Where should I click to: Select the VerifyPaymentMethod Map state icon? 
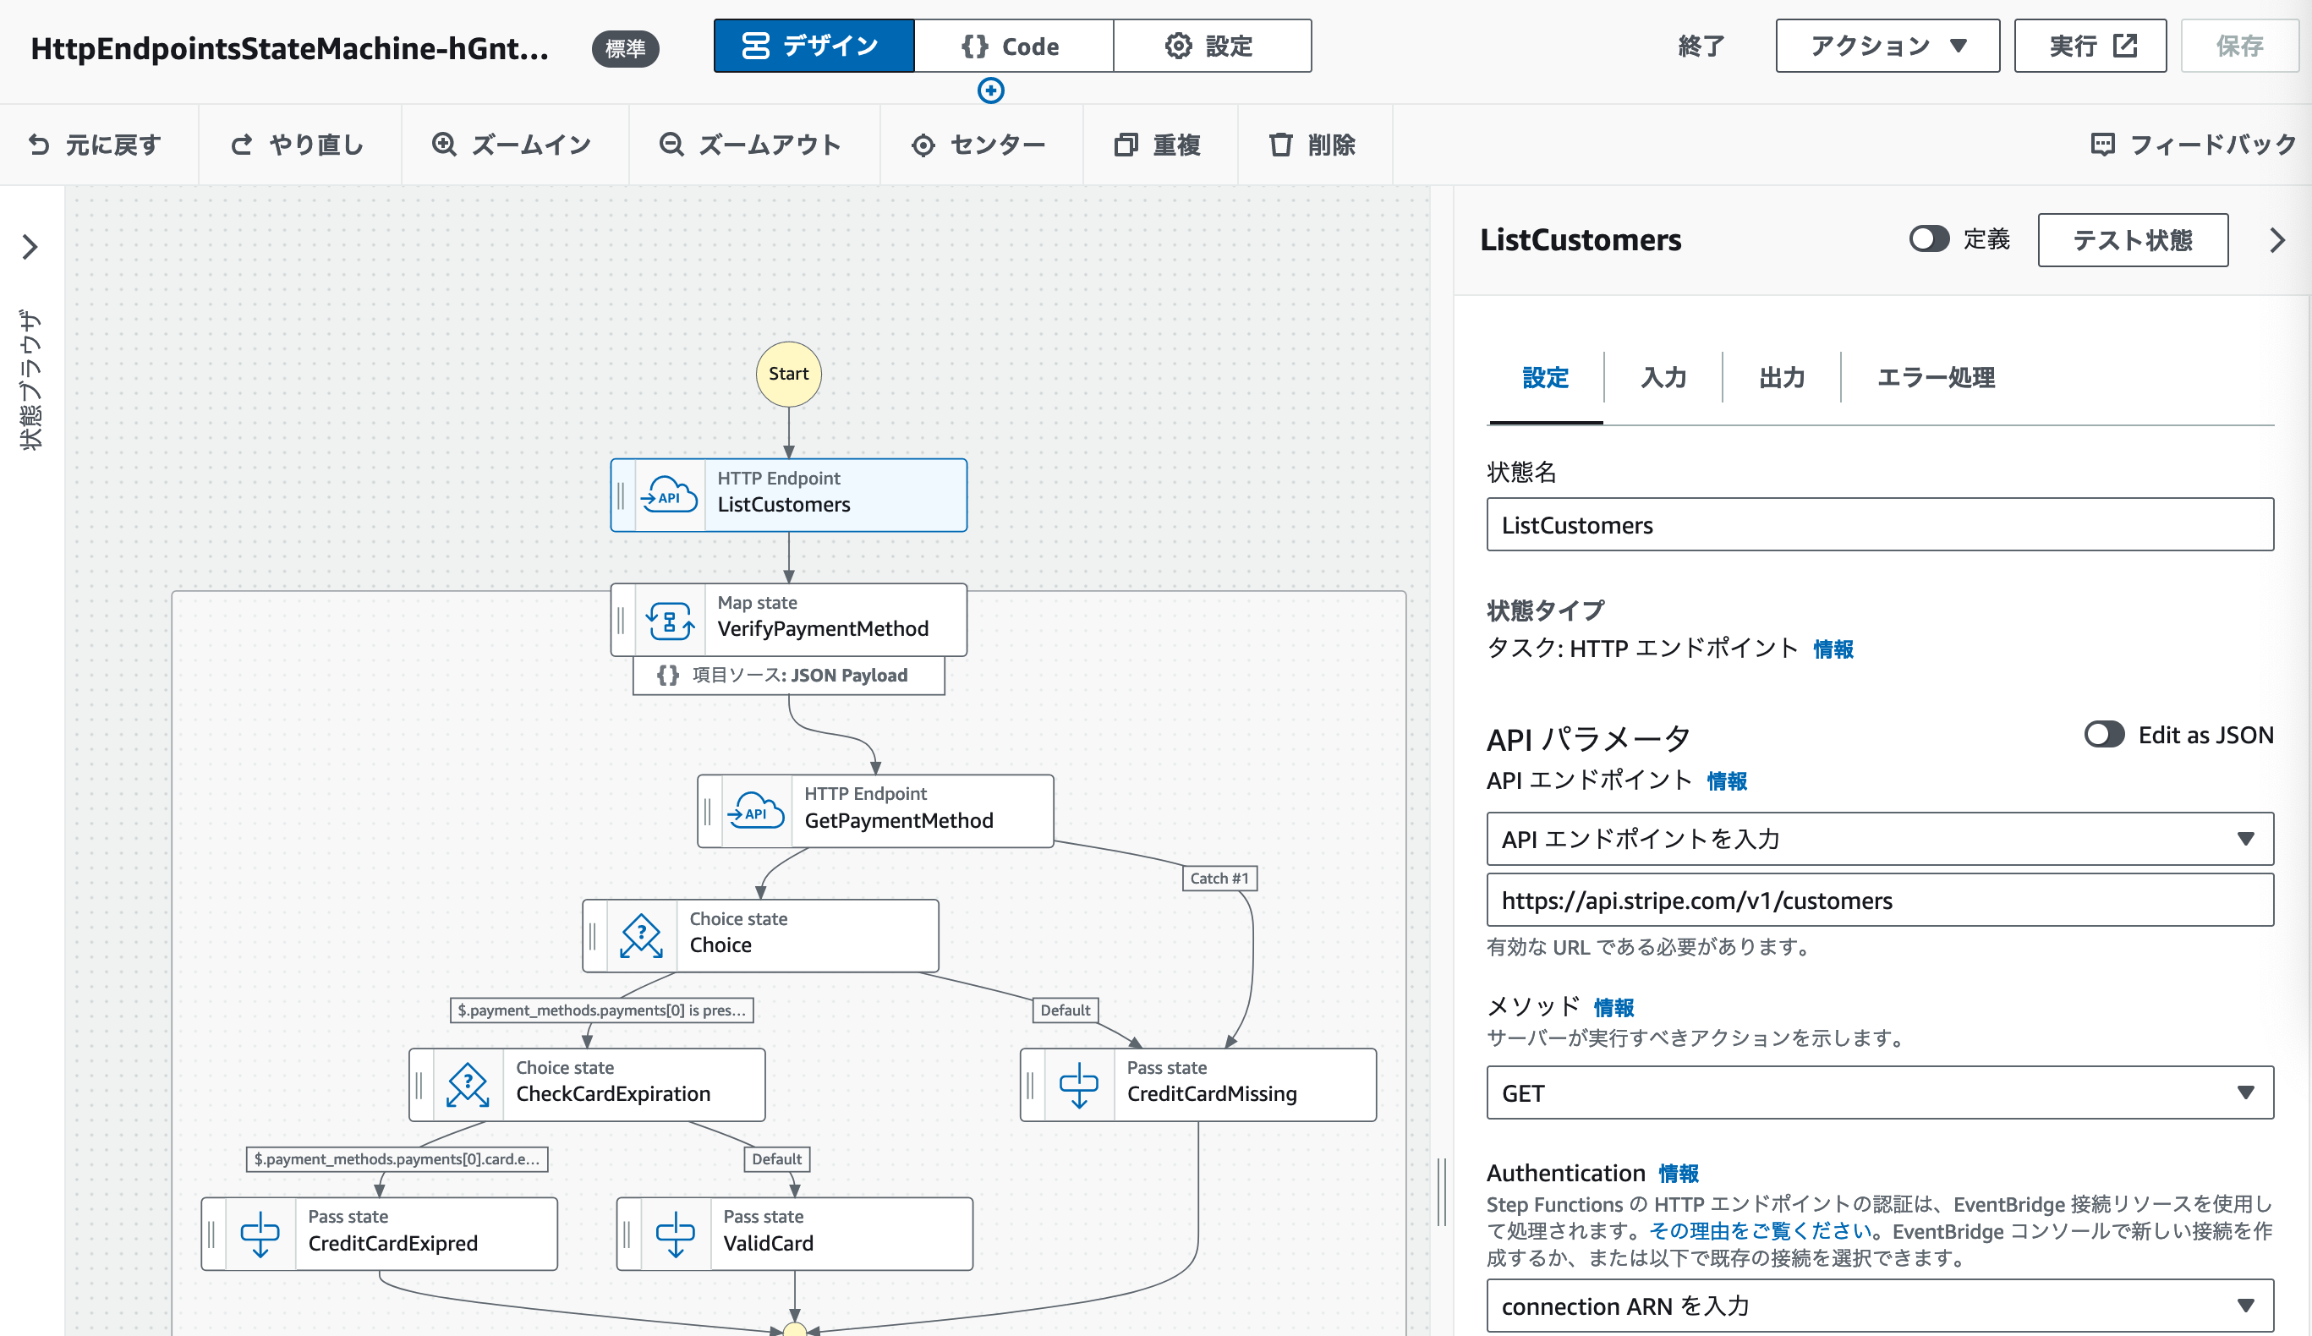point(670,621)
